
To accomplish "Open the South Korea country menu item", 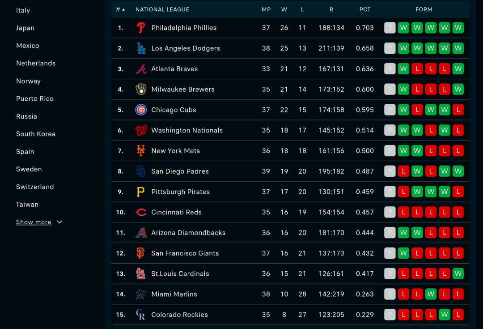I will [x=36, y=134].
